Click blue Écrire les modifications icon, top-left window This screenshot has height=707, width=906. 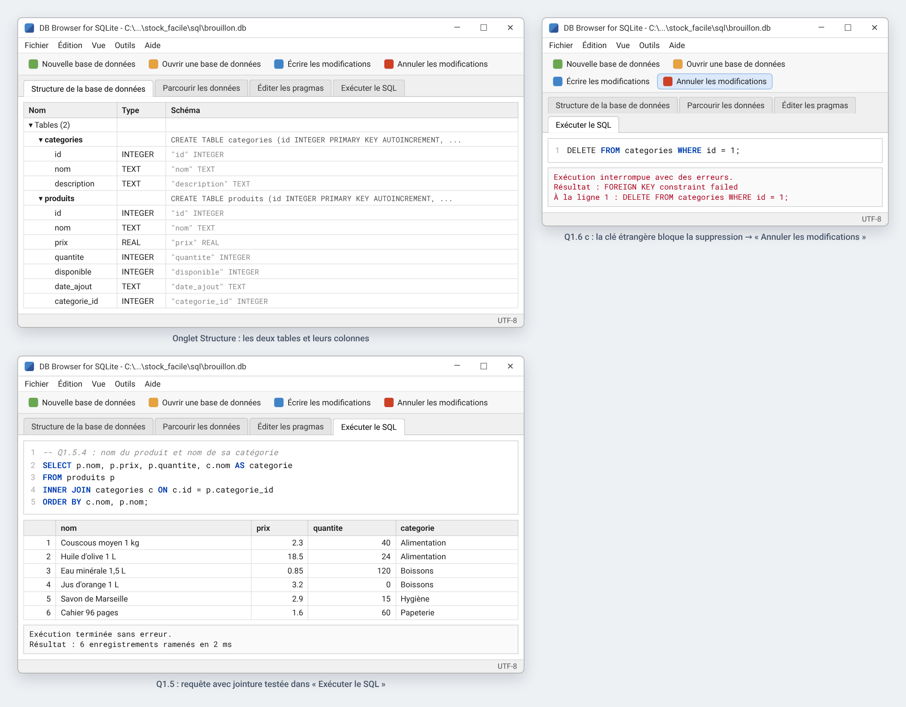(x=279, y=64)
